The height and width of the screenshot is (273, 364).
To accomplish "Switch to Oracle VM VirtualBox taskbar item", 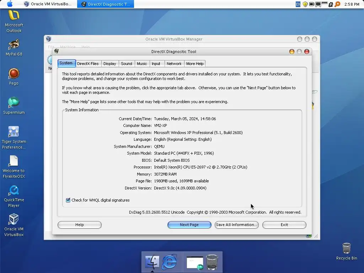I will pos(48,4).
